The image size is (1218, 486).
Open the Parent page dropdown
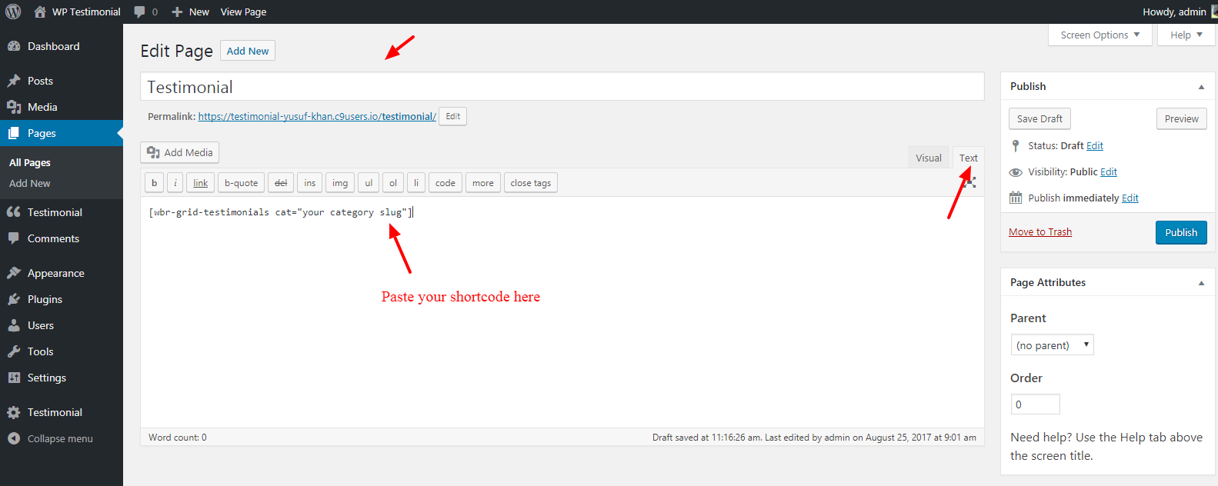tap(1052, 345)
